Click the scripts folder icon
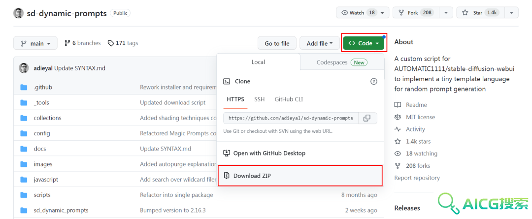 click(x=24, y=195)
